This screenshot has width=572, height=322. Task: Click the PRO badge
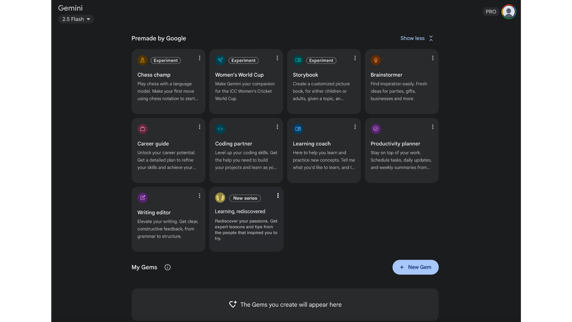(x=491, y=12)
